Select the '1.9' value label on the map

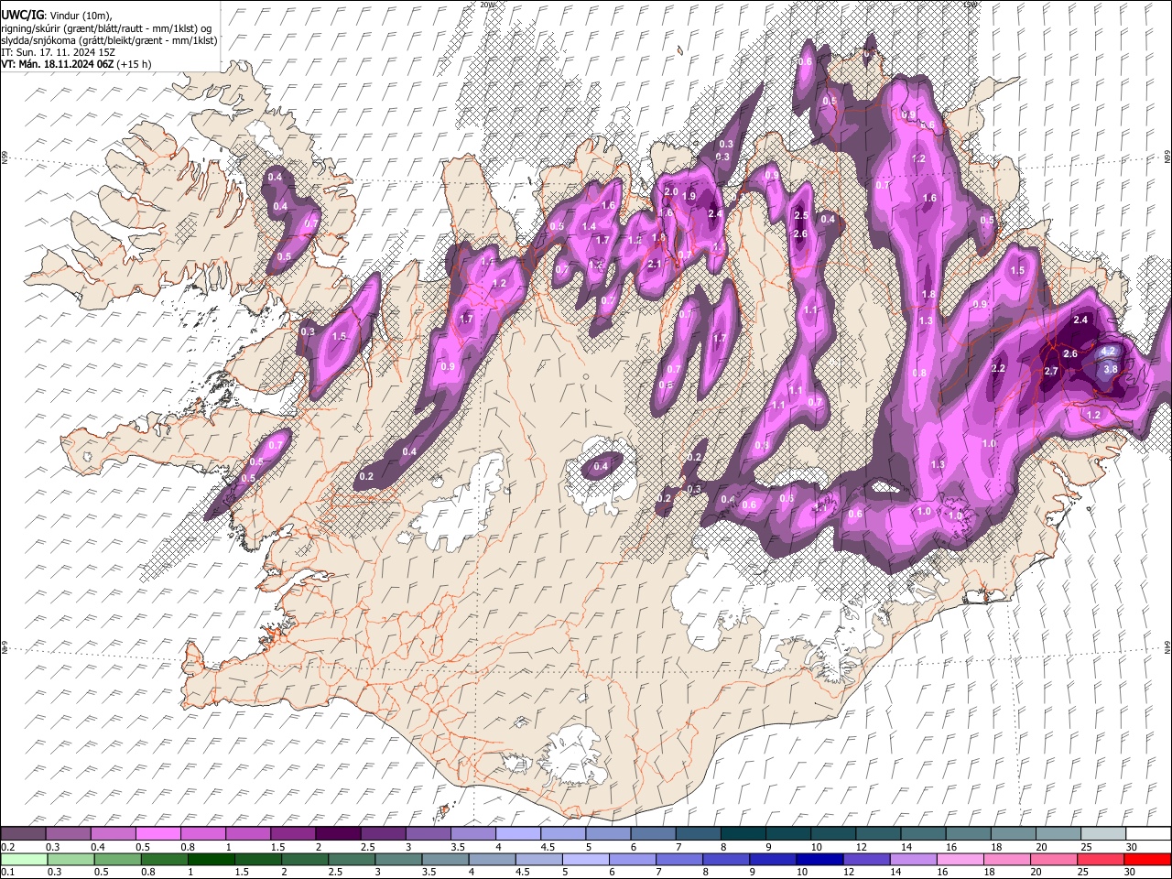click(x=689, y=196)
